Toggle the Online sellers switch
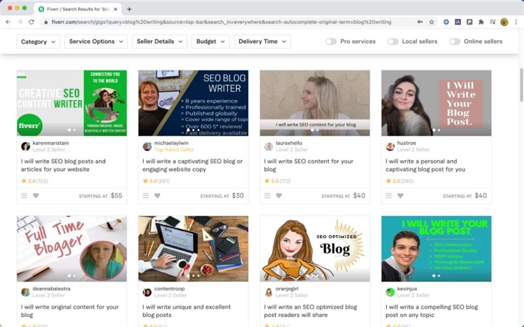 coord(455,42)
